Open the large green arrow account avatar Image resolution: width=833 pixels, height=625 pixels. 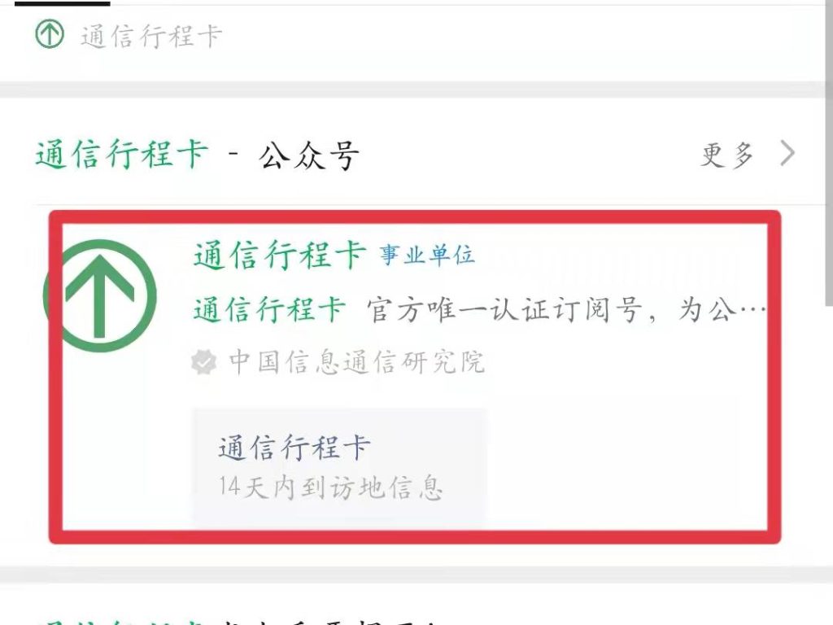100,295
